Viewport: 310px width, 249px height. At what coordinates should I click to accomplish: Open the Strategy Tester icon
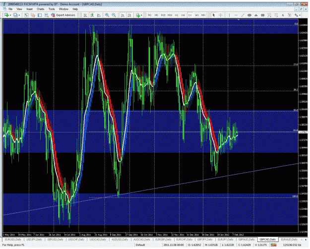coord(47,15)
